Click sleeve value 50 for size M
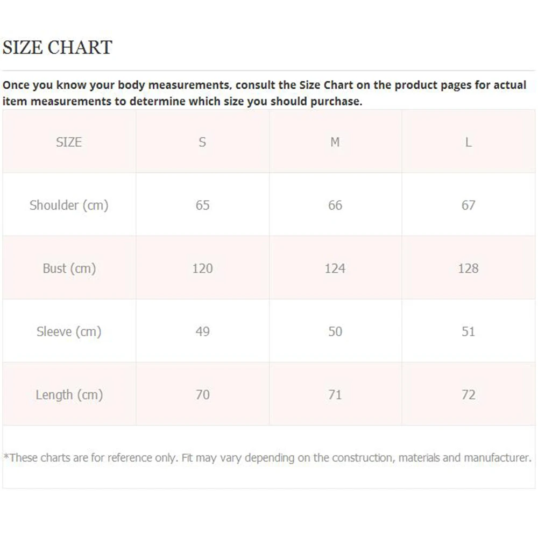The height and width of the screenshot is (538, 538). [x=335, y=331]
